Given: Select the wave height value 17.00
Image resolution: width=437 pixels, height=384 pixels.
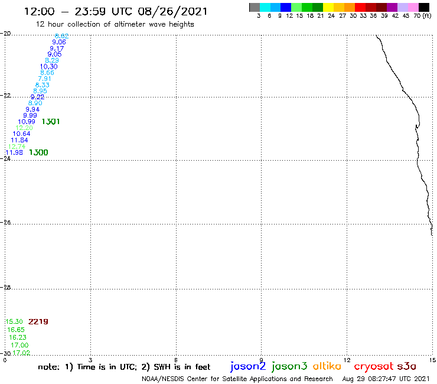Looking at the screenshot, I should 19,345.
